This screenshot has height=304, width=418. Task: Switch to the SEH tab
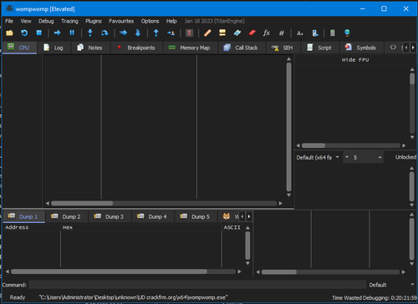point(283,48)
